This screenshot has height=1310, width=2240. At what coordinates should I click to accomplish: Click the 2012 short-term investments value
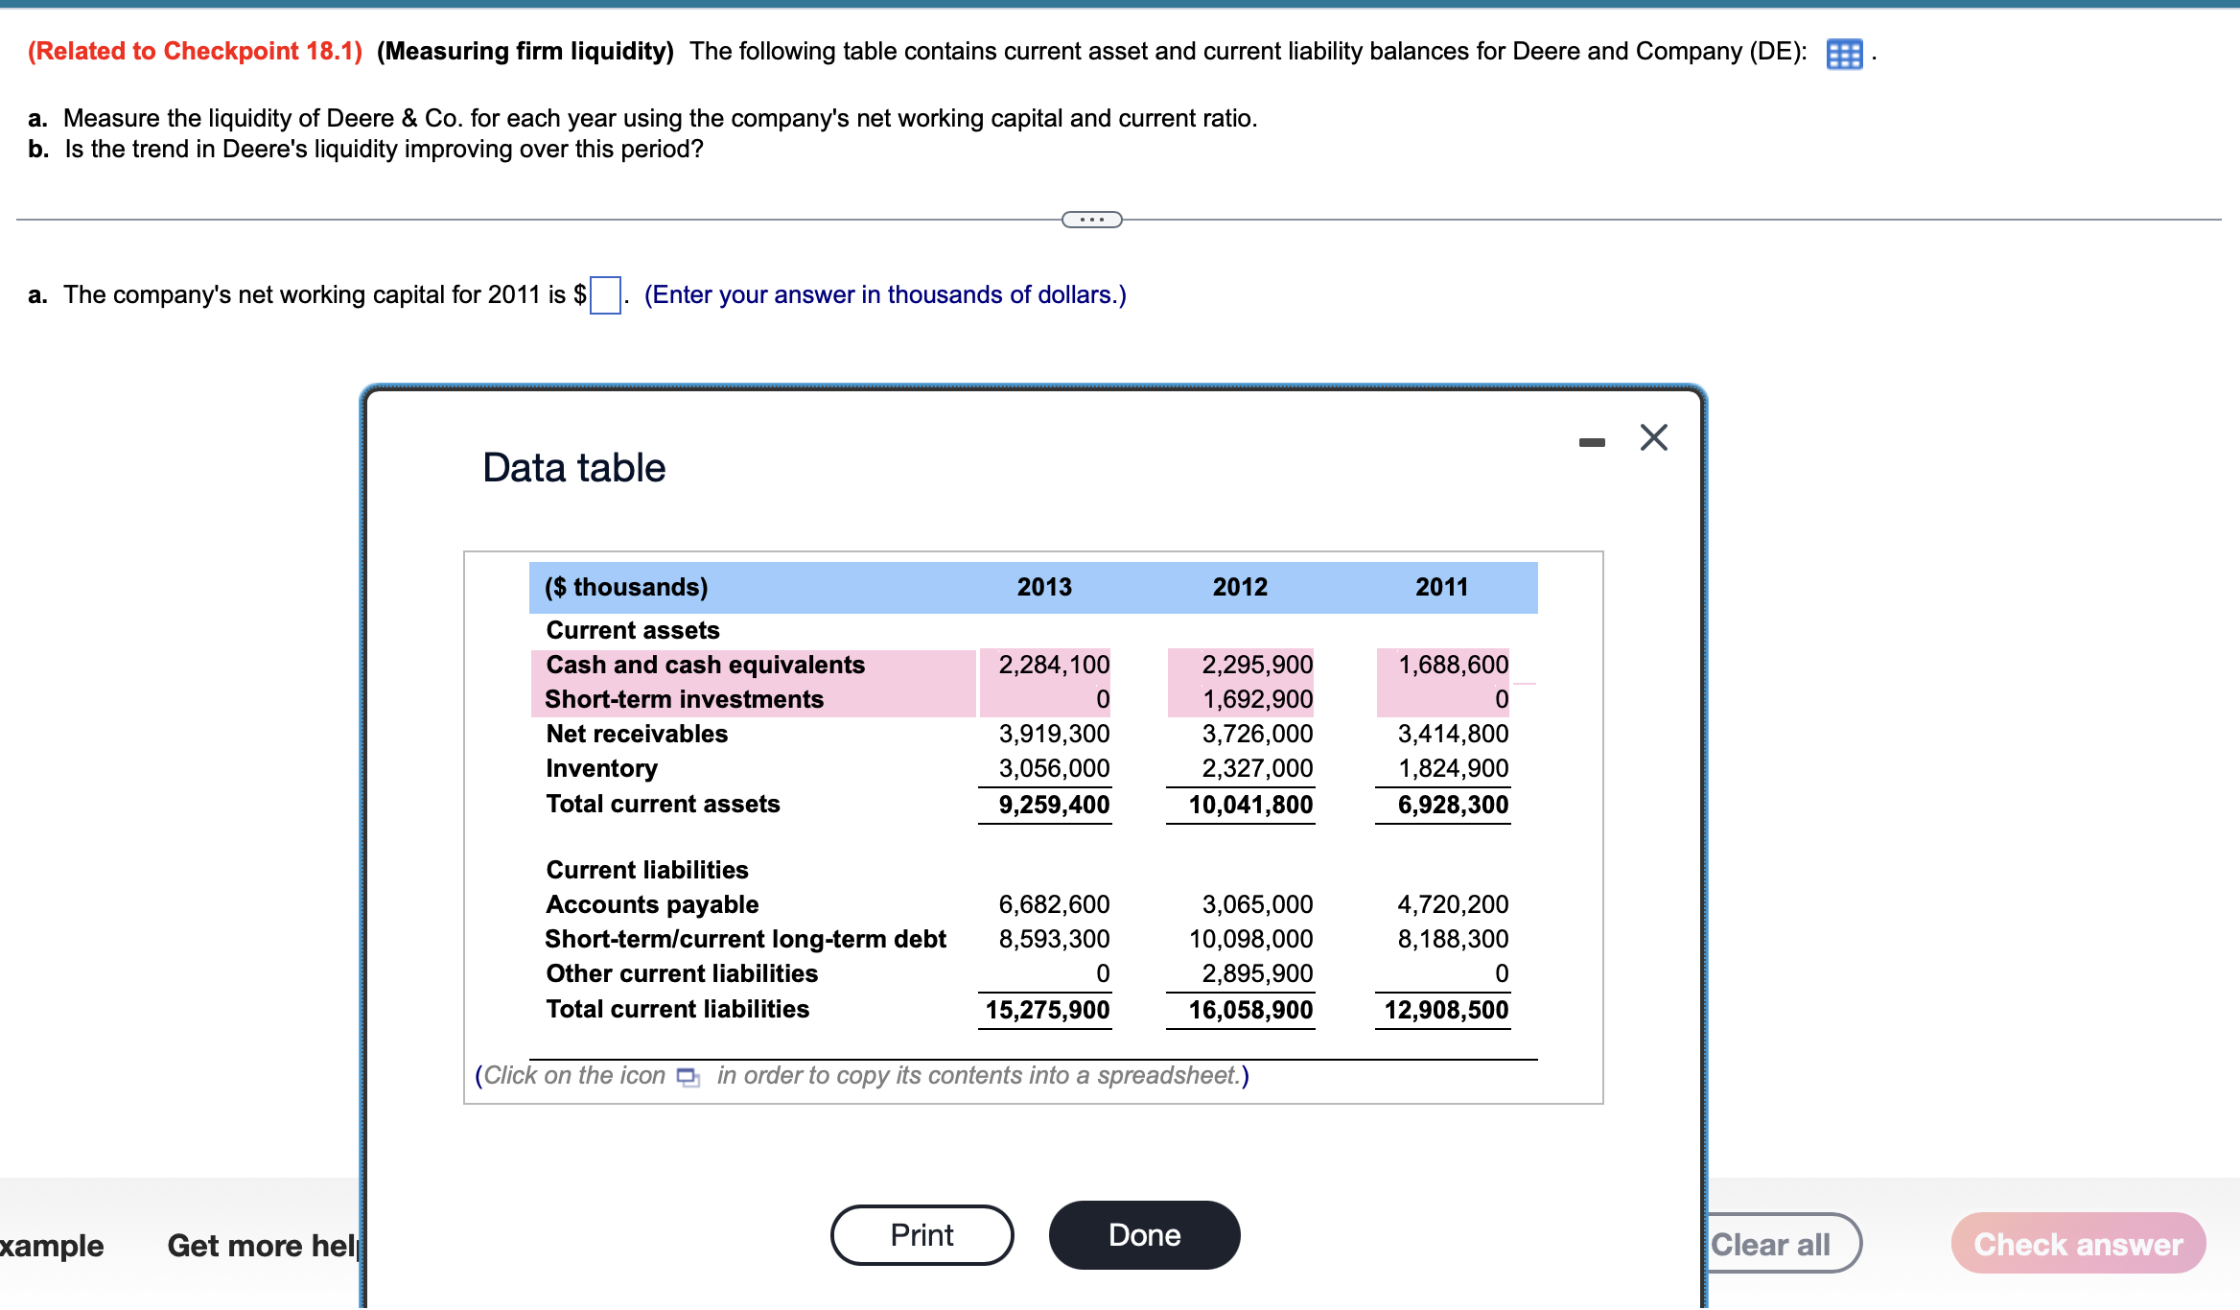pos(1257,699)
